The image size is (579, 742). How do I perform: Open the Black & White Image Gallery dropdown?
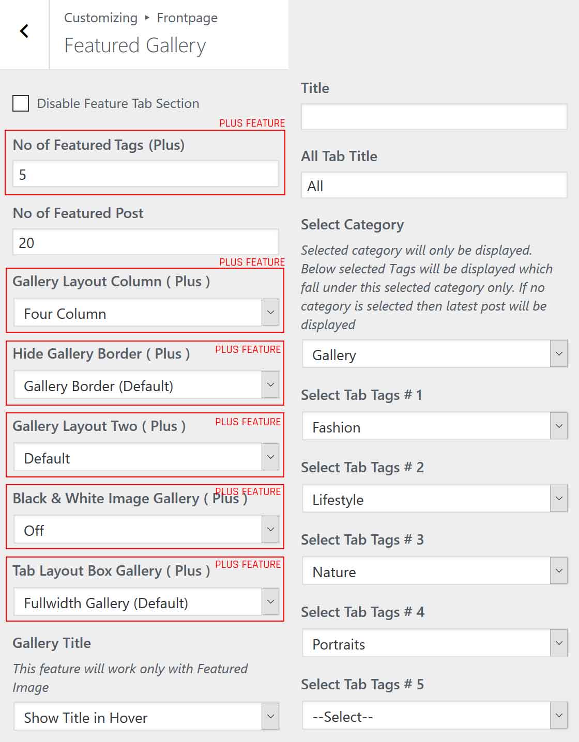[146, 530]
